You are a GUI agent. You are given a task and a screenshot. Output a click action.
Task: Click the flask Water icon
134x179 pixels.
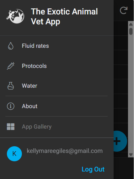10,86
